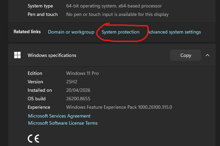This screenshot has height=146, width=220.
Task: Click the Installed on label
Action: pos(40,90)
